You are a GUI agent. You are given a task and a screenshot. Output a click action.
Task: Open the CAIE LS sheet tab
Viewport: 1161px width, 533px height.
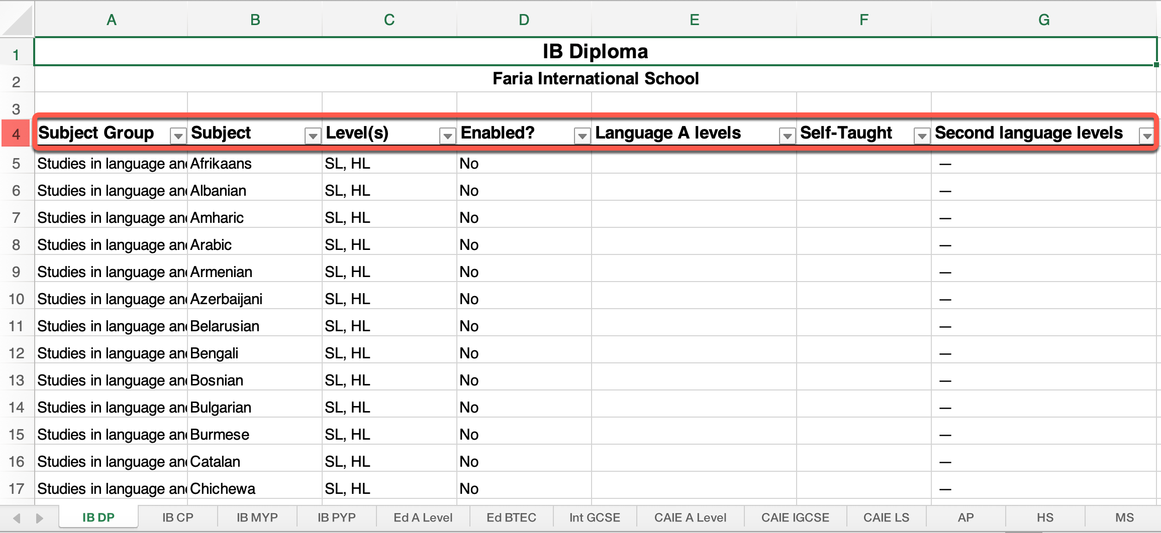coord(887,517)
